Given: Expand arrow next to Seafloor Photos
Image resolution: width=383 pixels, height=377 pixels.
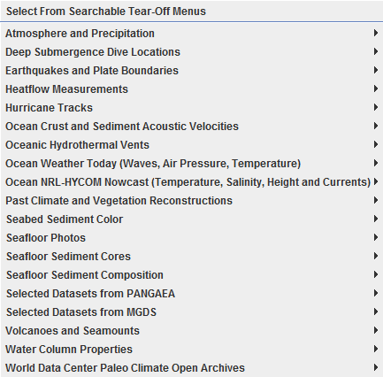Looking at the screenshot, I should (376, 237).
